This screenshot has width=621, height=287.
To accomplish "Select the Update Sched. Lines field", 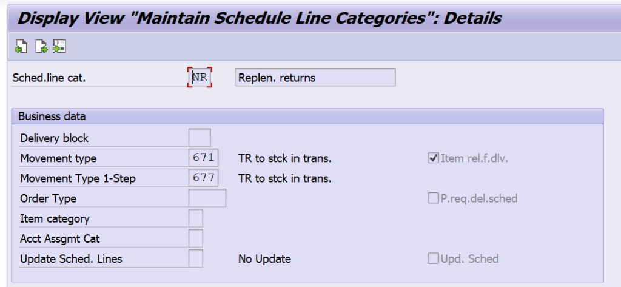I will [196, 259].
